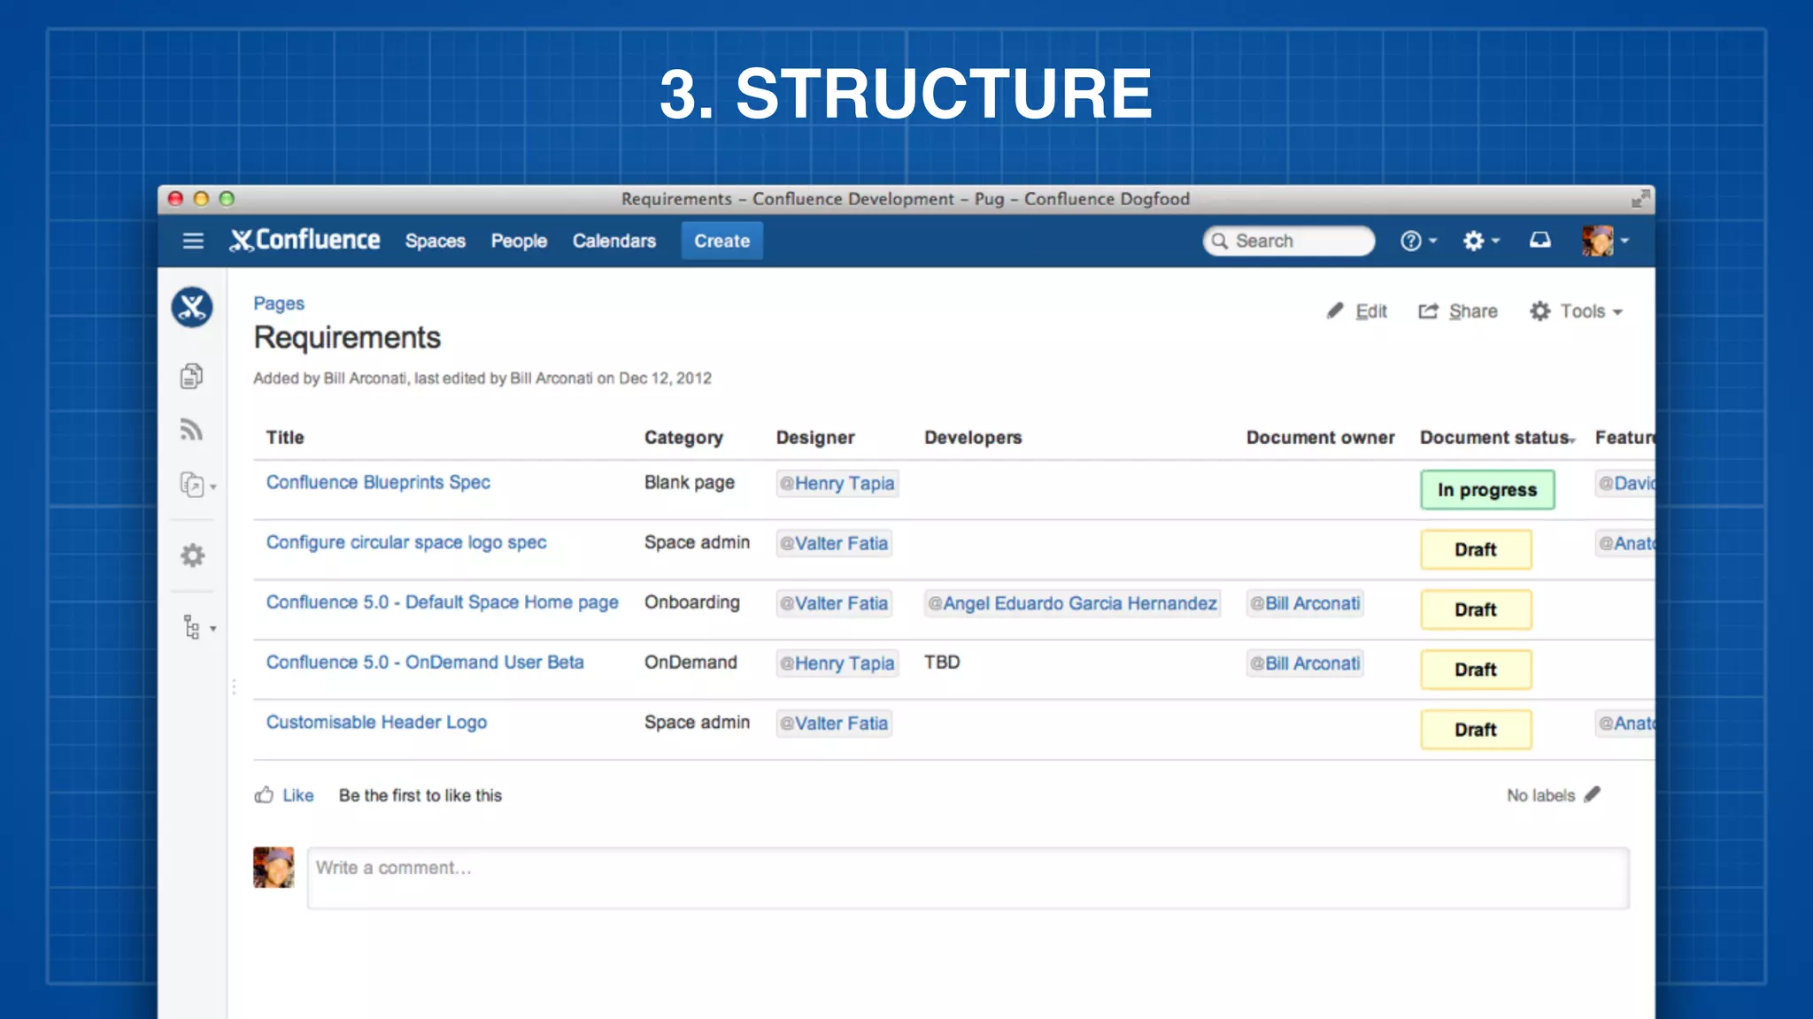Open the user profile avatar menu
The image size is (1813, 1019).
pos(1605,241)
